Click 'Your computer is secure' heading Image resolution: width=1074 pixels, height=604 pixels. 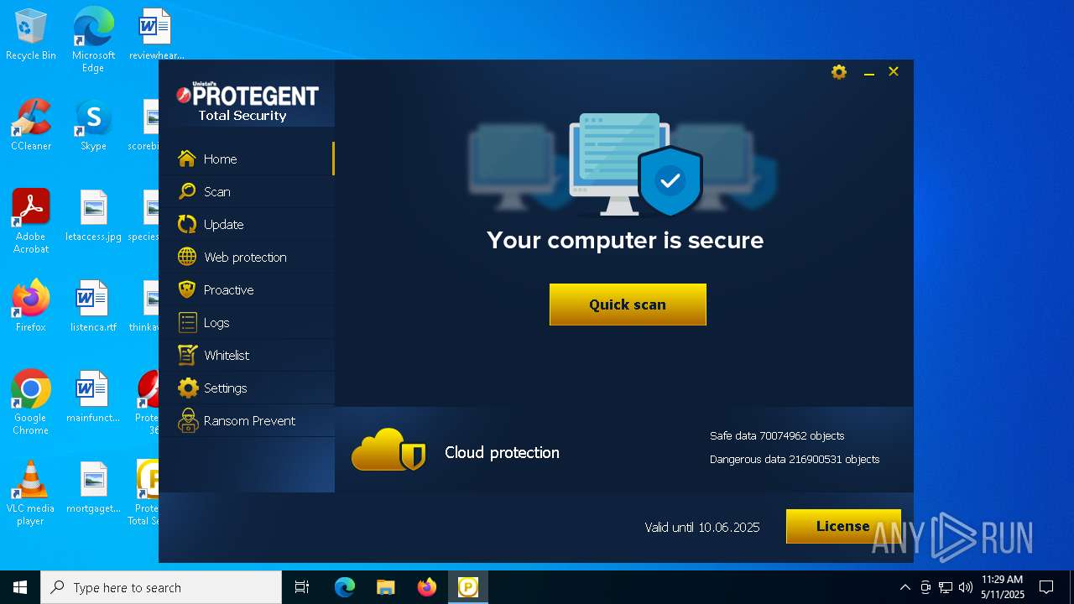click(x=625, y=240)
